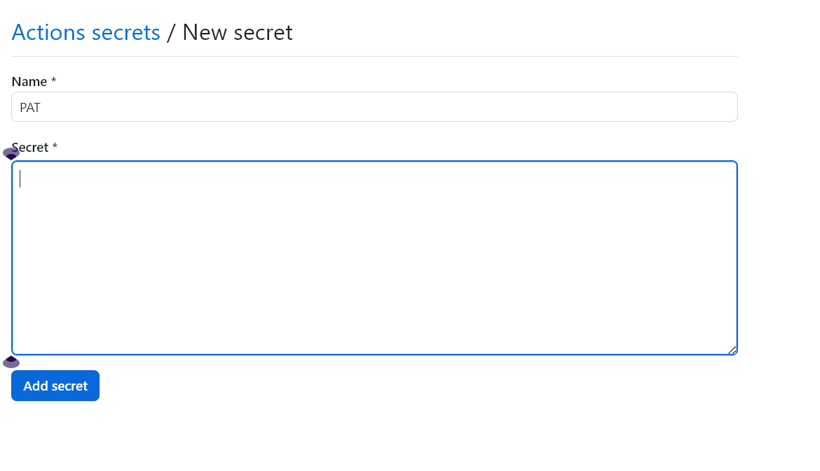Click the center of the Secret entry area

[374, 258]
